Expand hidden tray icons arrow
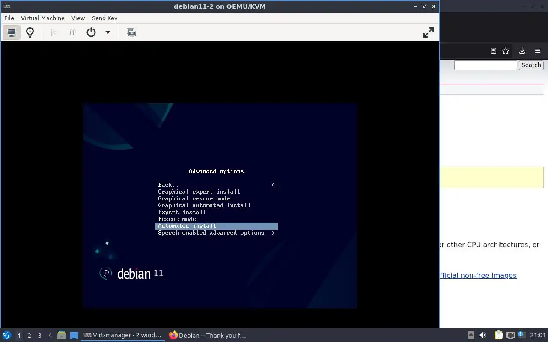548x342 pixels. (471, 335)
